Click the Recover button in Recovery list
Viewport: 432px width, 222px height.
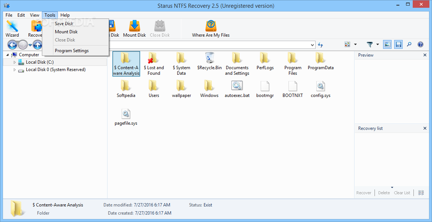pos(364,193)
